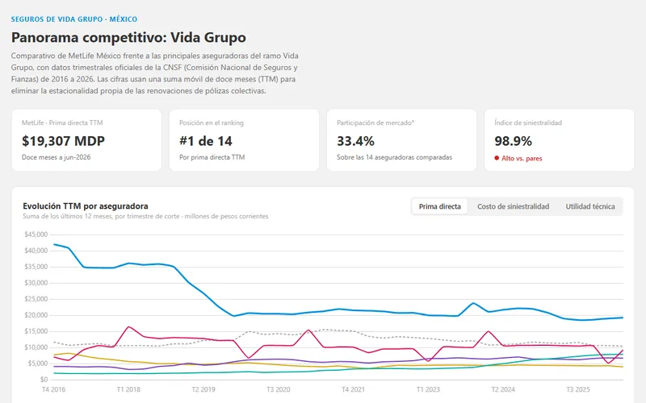Click the Alto vs. pares label

point(522,158)
